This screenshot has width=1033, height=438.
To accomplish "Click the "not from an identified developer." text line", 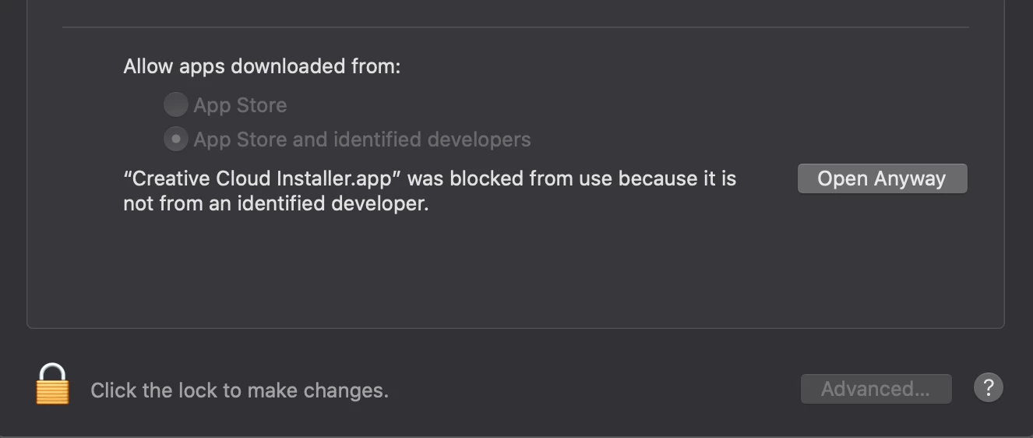I will tap(276, 204).
